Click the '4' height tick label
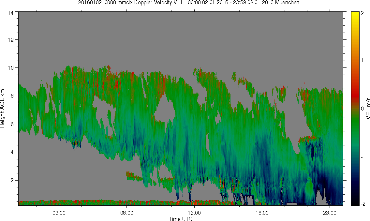This screenshot has width=370, height=221. pyautogui.click(x=12, y=152)
